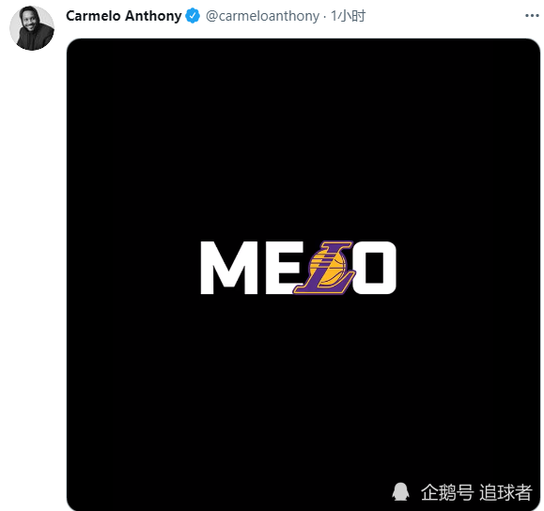Click the 追球者 watermark text
The width and height of the screenshot is (544, 511).
tap(505, 492)
